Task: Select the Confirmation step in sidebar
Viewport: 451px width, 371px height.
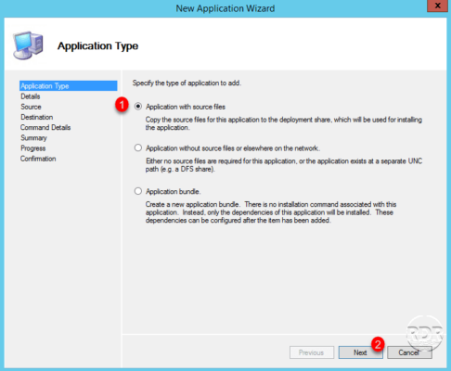Action: pyautogui.click(x=38, y=159)
